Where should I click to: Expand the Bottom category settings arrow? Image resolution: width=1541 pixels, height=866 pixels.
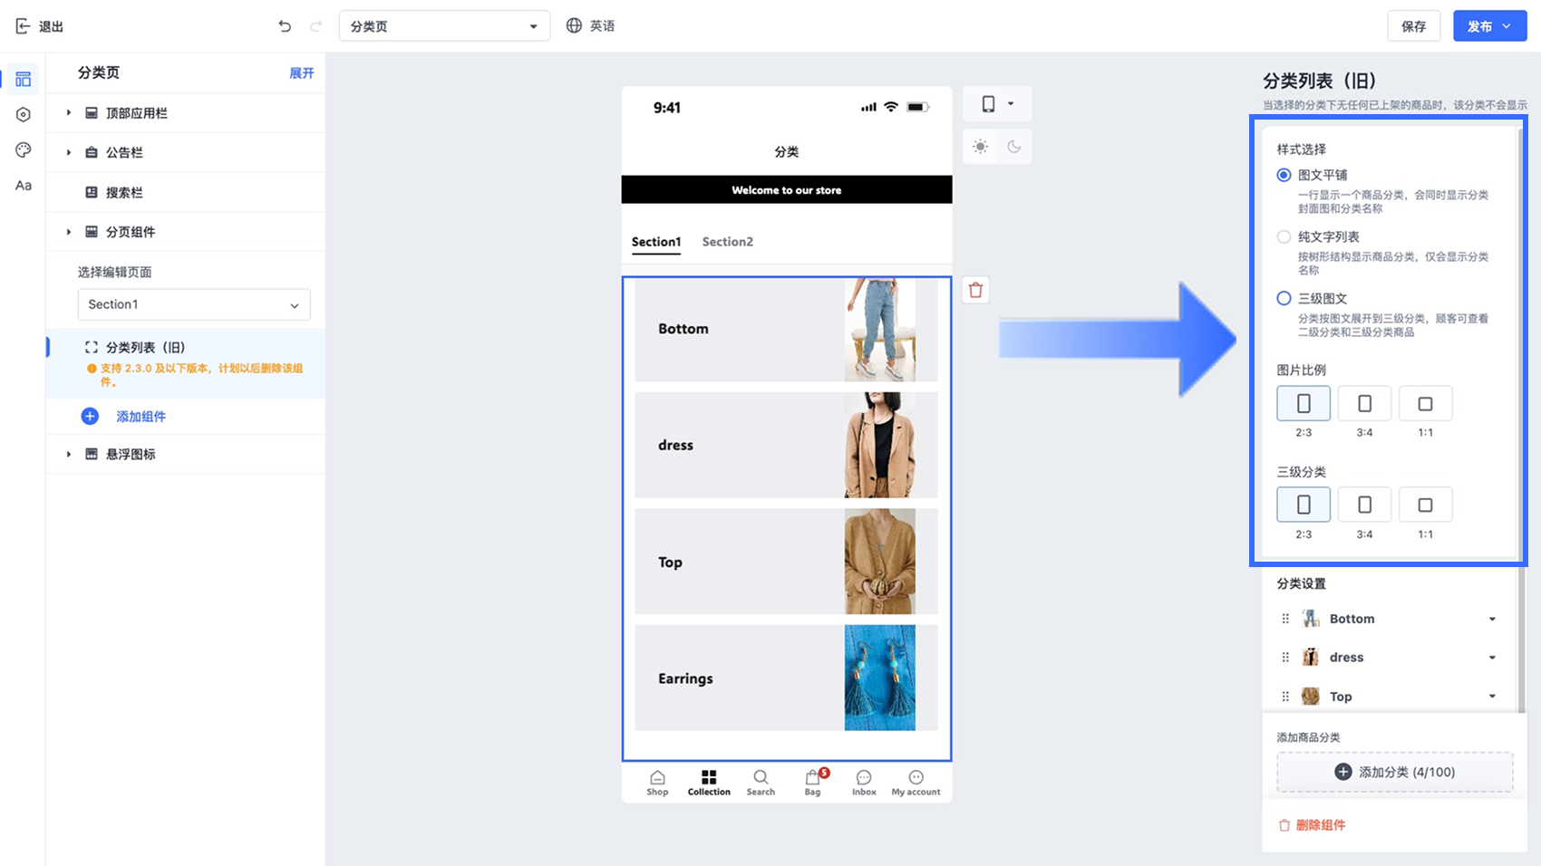coord(1492,620)
